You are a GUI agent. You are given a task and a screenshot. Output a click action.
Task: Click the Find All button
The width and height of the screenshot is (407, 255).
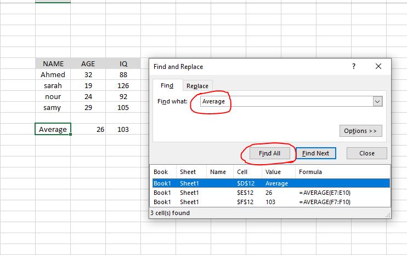coord(269,153)
